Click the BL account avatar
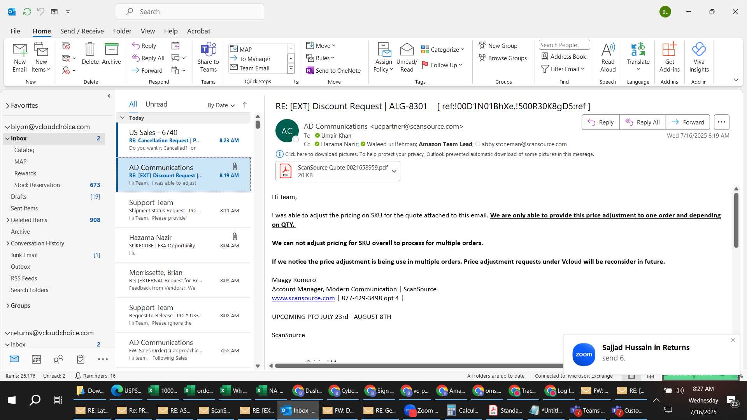Screen dimensions: 747x420 665,12
